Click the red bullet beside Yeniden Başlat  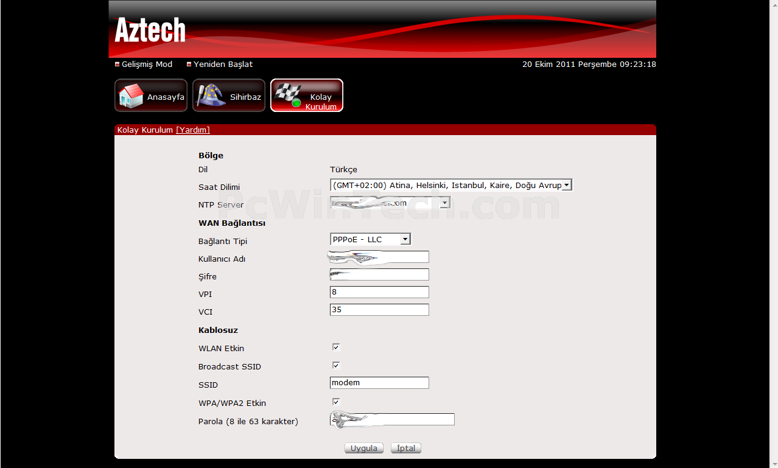pyautogui.click(x=189, y=65)
